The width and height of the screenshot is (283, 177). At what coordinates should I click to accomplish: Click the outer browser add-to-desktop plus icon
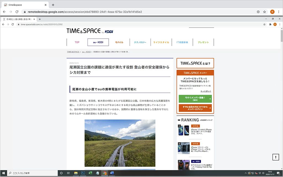[258, 12]
